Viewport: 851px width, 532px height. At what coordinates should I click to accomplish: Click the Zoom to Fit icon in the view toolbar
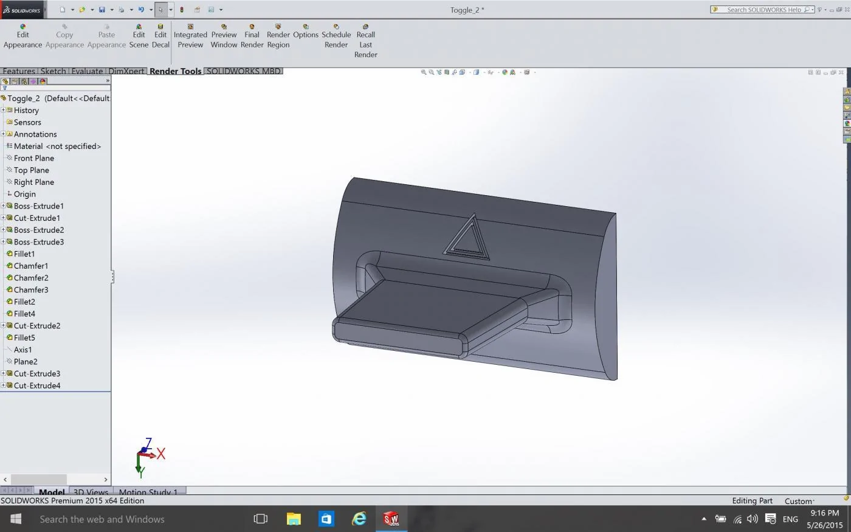424,72
